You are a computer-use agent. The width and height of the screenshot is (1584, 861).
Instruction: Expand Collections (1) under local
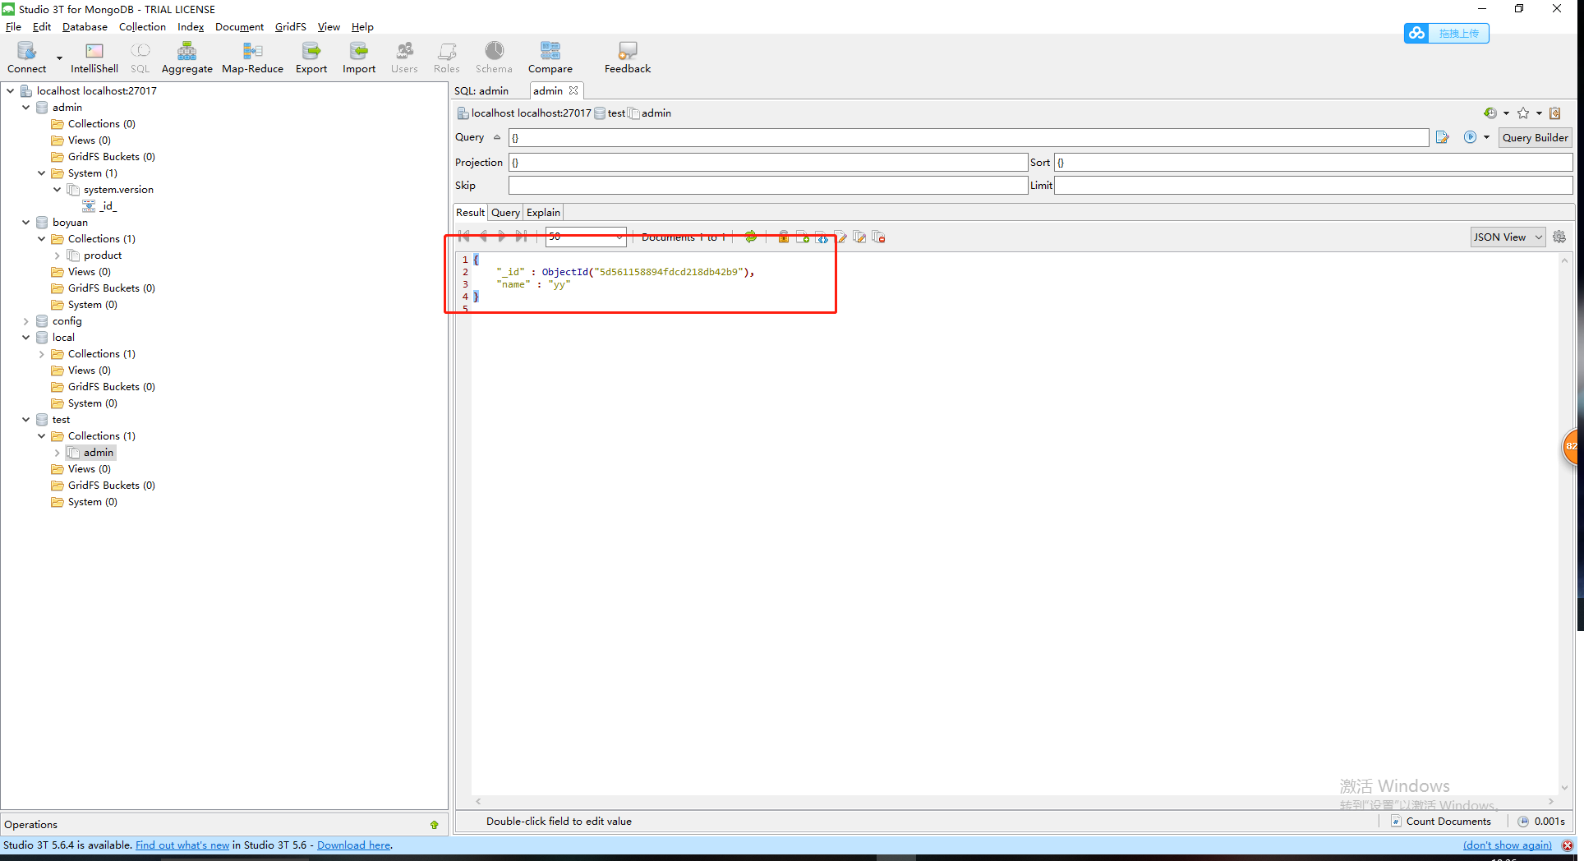[x=41, y=354]
